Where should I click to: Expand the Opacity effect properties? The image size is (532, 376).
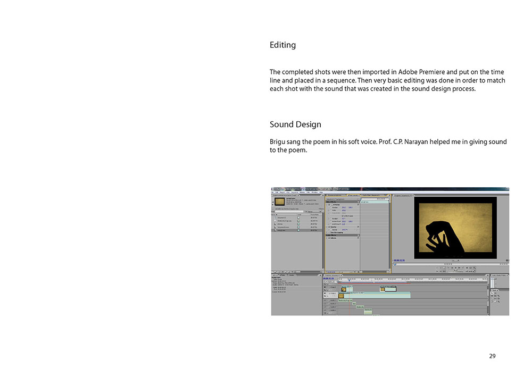[327, 227]
